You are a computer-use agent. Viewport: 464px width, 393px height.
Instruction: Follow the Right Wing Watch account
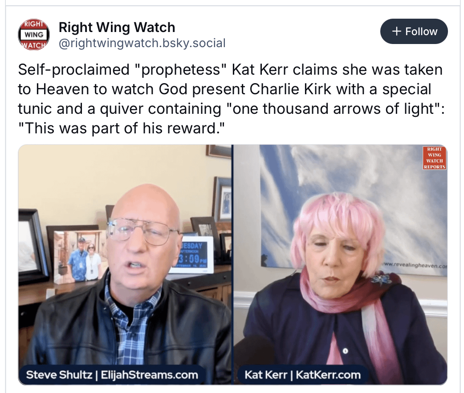(x=414, y=31)
